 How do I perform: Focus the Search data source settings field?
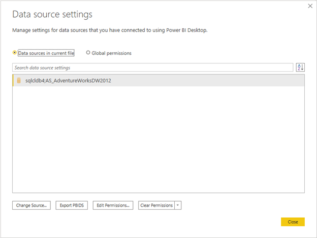coord(152,67)
